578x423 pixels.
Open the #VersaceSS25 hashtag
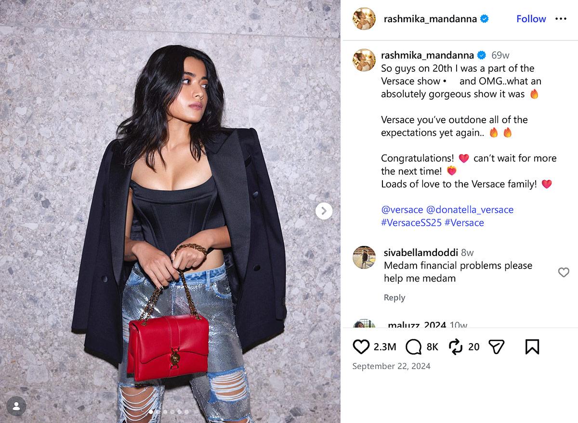click(x=411, y=223)
